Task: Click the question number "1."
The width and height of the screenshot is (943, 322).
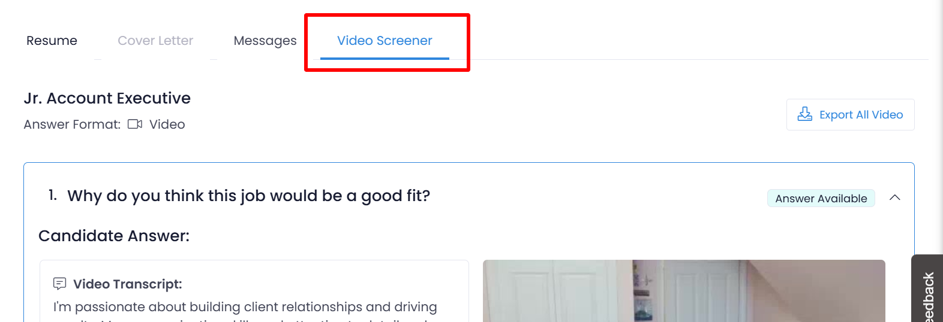Action: click(x=53, y=195)
